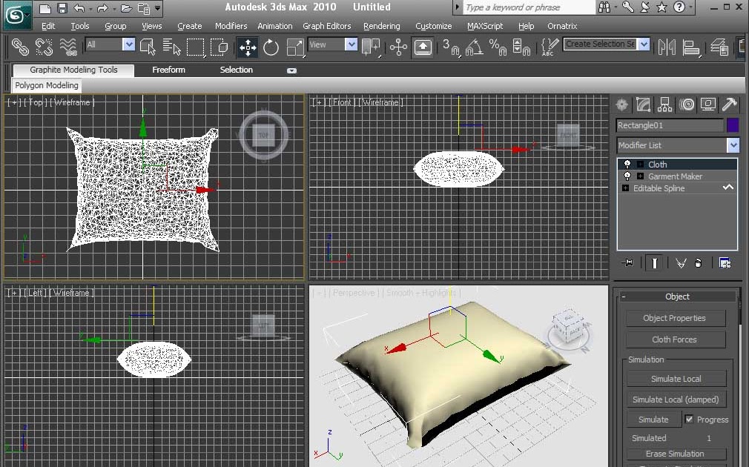This screenshot has height=467, width=749.
Task: Switch to the Selection ribbon tab
Action: [236, 70]
